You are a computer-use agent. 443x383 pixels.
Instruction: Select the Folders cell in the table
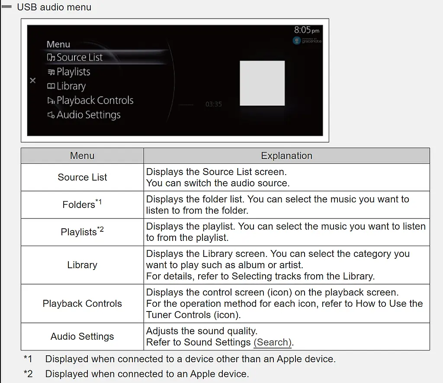click(x=82, y=204)
